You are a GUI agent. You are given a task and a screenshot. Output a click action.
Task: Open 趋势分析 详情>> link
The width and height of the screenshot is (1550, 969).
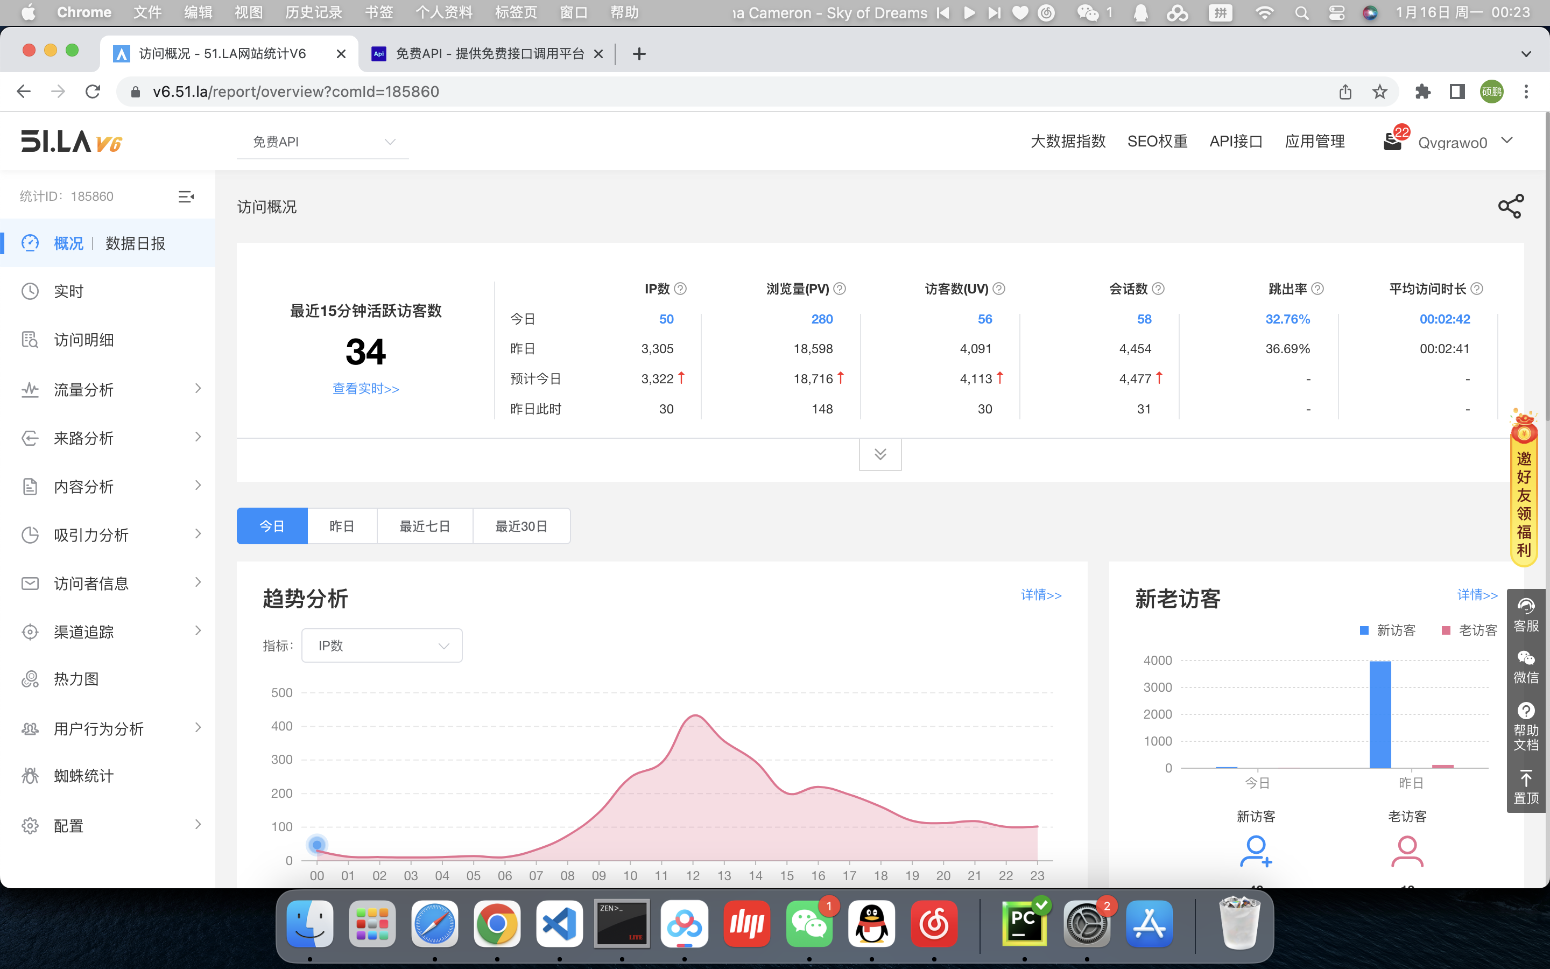coord(1041,595)
